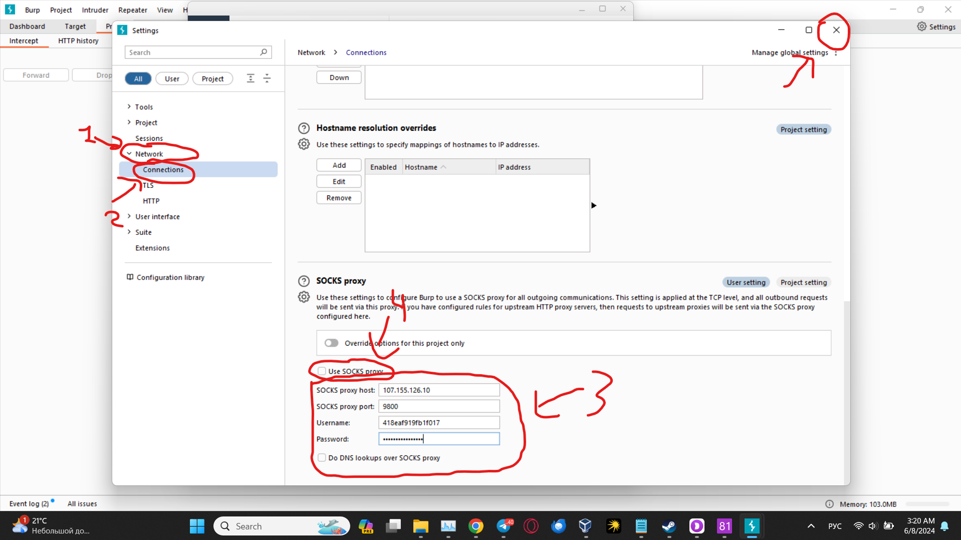
Task: Open help for Hostname resolution overrides
Action: 304,128
